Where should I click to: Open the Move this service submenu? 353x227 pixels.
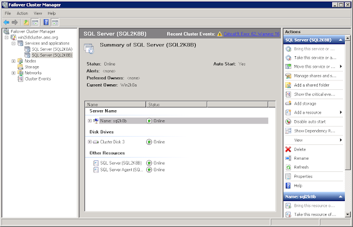(341, 67)
